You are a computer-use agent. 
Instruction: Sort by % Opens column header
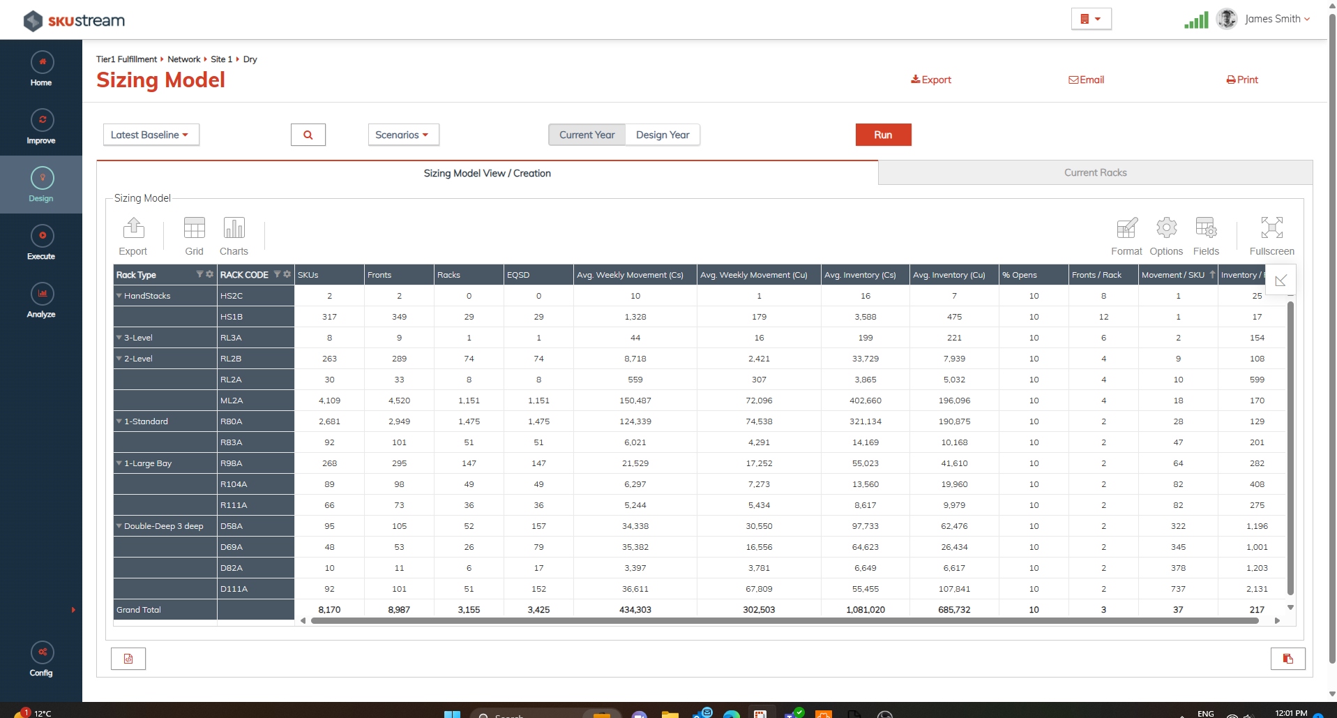point(1034,275)
